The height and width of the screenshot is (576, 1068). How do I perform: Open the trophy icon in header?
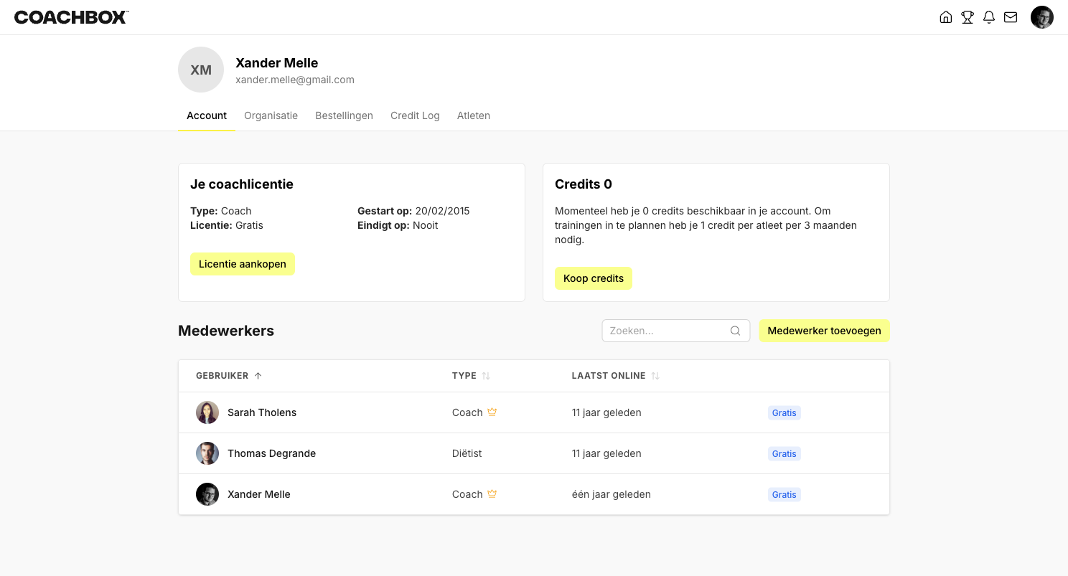(x=968, y=17)
